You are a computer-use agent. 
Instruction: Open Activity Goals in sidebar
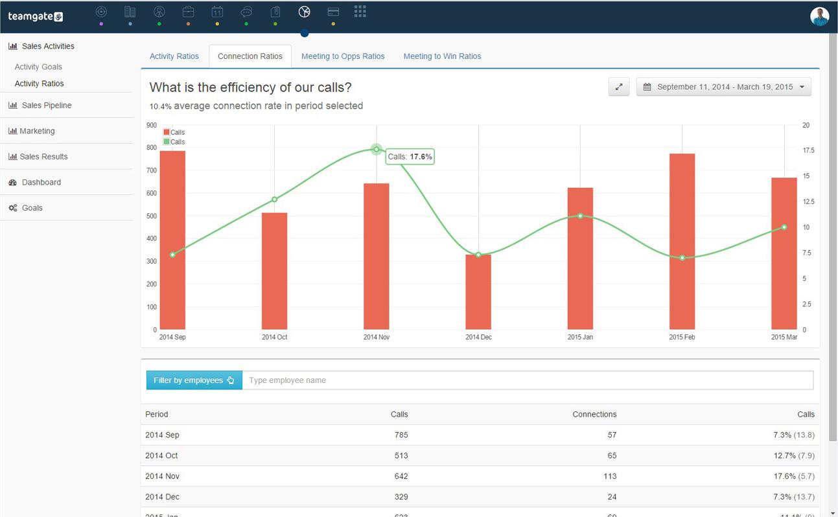[x=38, y=67]
